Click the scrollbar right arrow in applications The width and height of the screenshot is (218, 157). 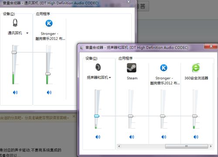[x=211, y=146]
